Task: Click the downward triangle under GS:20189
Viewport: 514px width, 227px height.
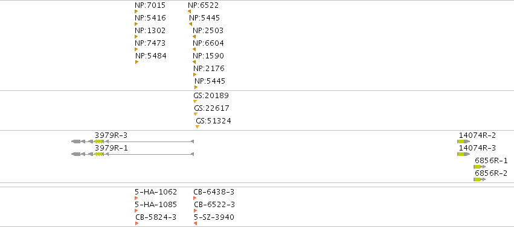Action: tap(195, 102)
